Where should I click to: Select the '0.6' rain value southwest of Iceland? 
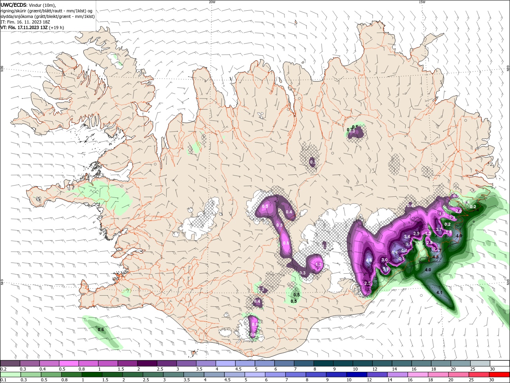[x=101, y=330]
